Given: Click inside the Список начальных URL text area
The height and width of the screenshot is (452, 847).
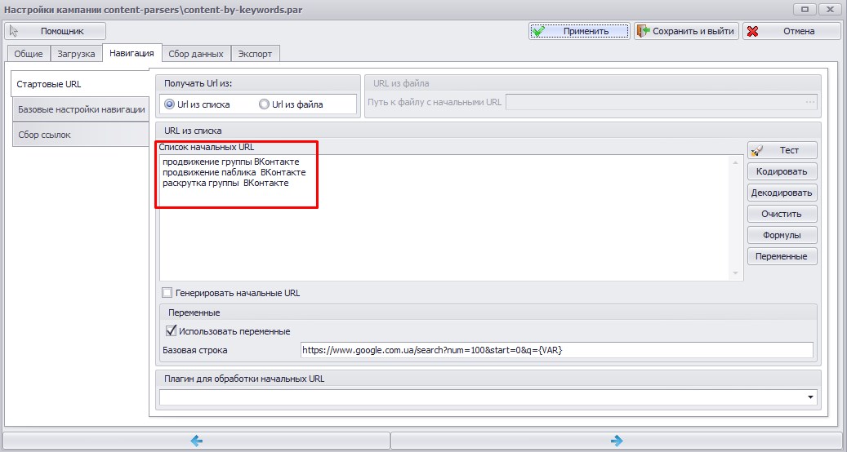Looking at the screenshot, I should pyautogui.click(x=451, y=217).
